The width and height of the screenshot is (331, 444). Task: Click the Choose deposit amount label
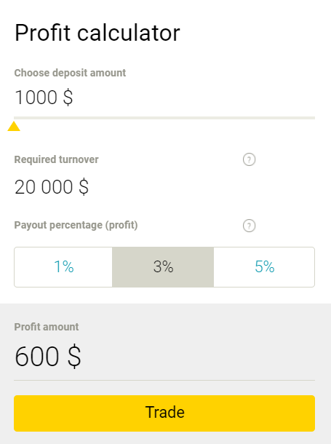pyautogui.click(x=70, y=73)
